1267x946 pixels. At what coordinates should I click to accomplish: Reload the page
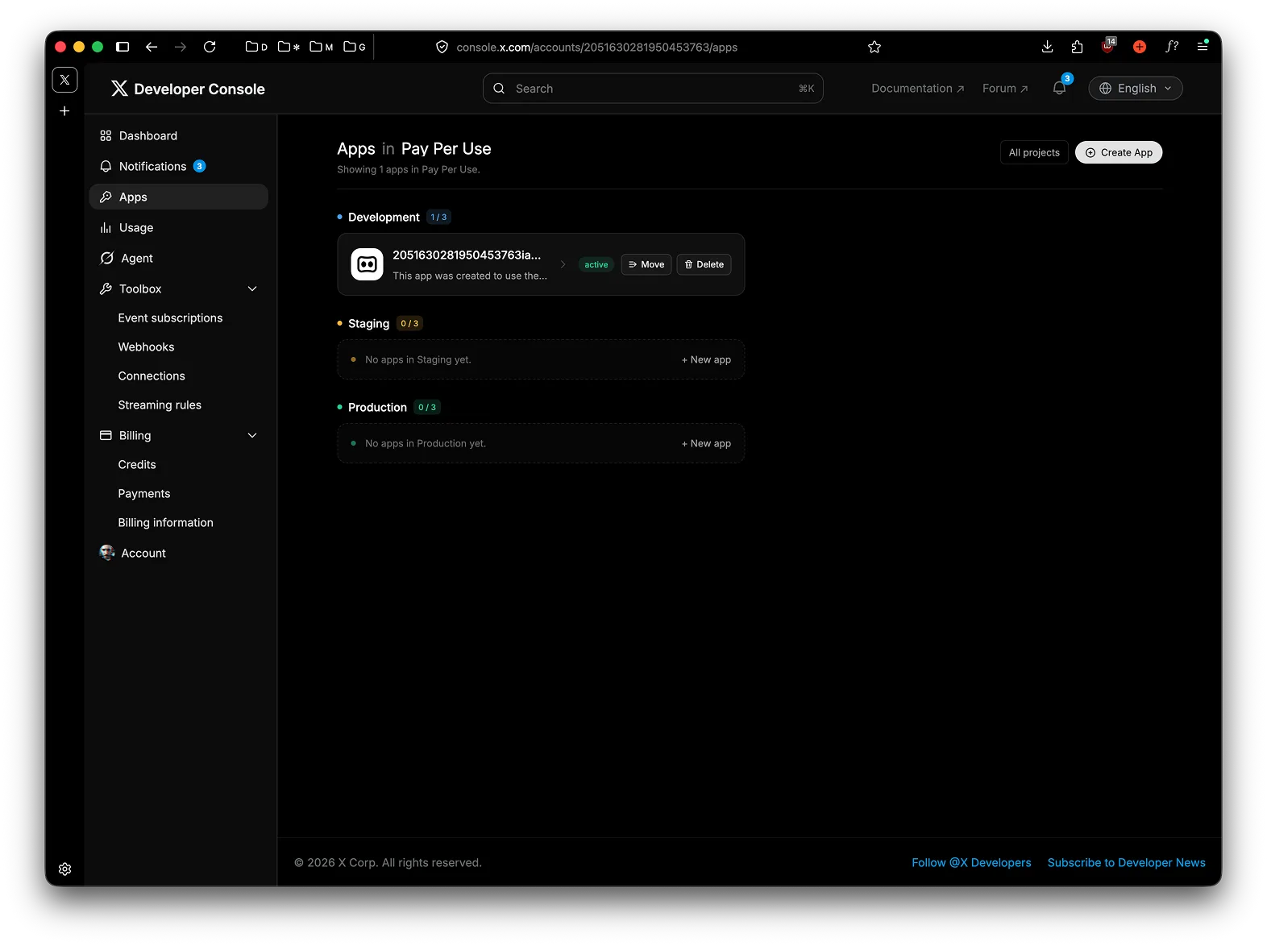click(x=210, y=47)
